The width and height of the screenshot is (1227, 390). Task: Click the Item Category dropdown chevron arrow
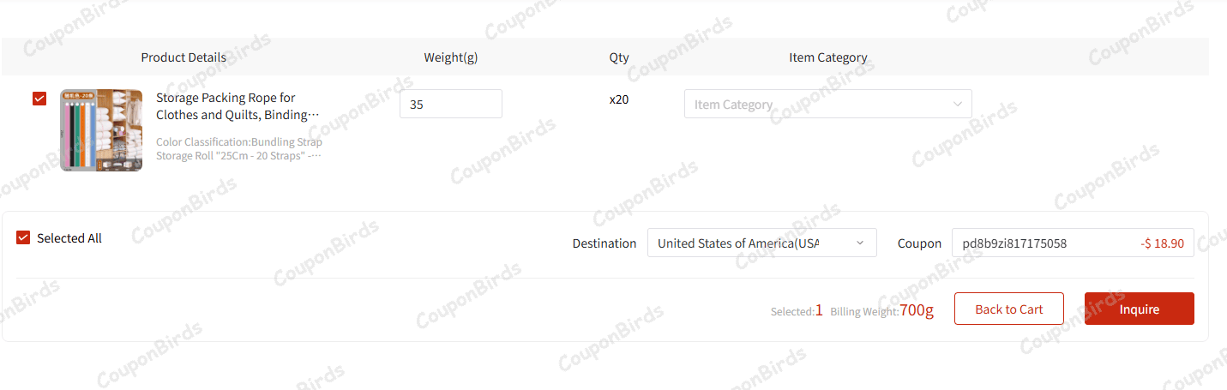(x=958, y=104)
